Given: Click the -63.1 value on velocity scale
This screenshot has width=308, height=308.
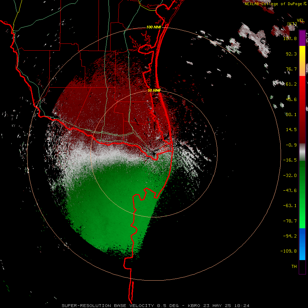Looking at the screenshot, I should tap(290, 206).
